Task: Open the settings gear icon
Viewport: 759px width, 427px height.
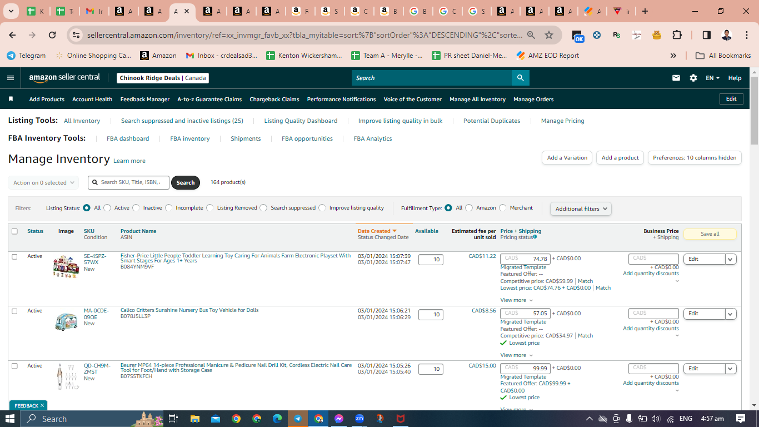Action: (693, 78)
